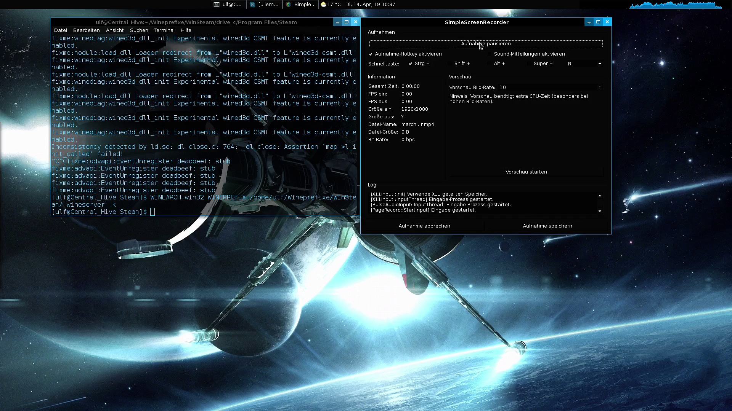This screenshot has width=732, height=411.
Task: Open the Datei menu in the terminal
Action: [60, 30]
